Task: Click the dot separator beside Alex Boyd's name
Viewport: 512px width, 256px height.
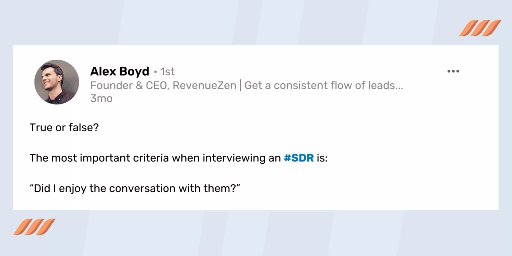Action: pos(155,72)
